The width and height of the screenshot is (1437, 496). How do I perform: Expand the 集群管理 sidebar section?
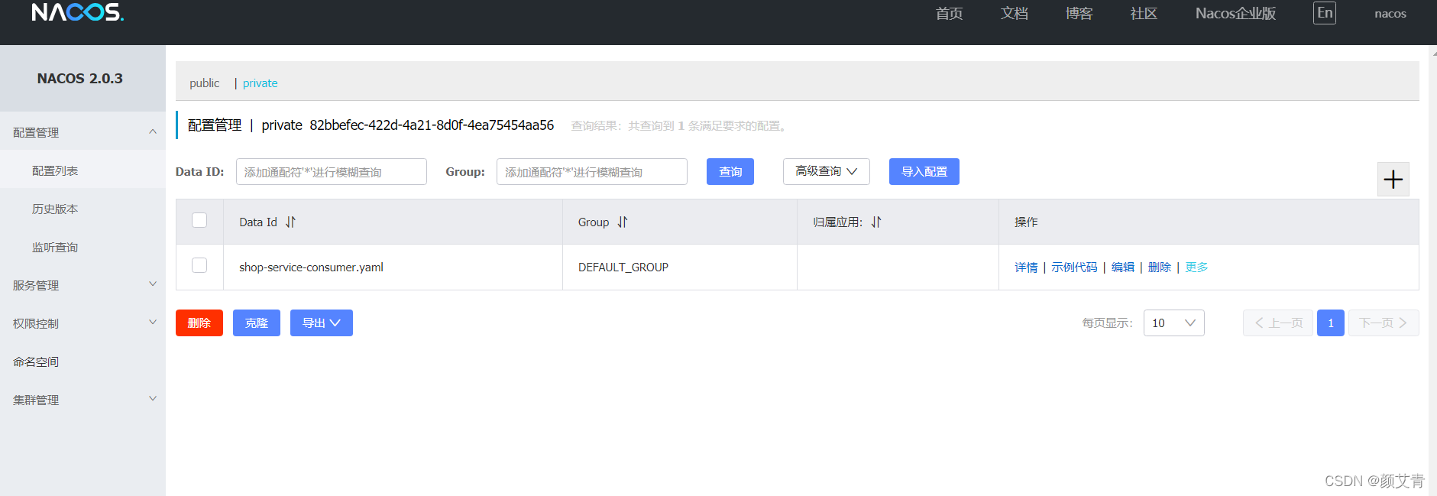(83, 400)
